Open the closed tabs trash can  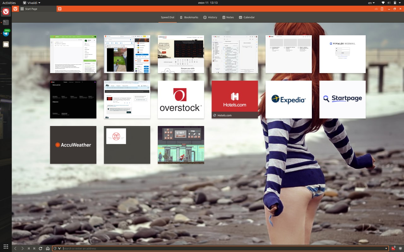pyautogui.click(x=382, y=9)
